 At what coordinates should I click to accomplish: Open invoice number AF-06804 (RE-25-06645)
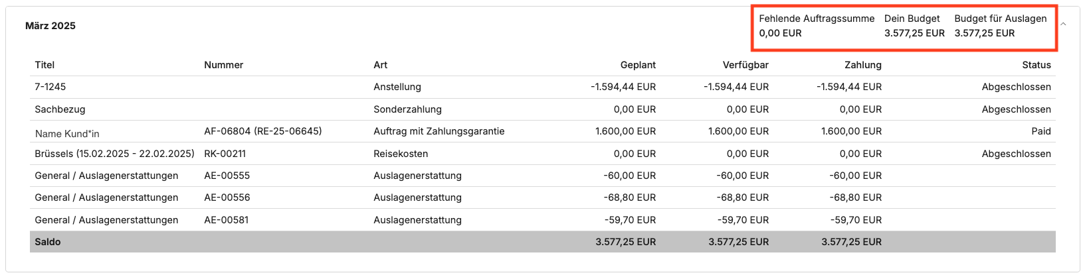pyautogui.click(x=262, y=131)
